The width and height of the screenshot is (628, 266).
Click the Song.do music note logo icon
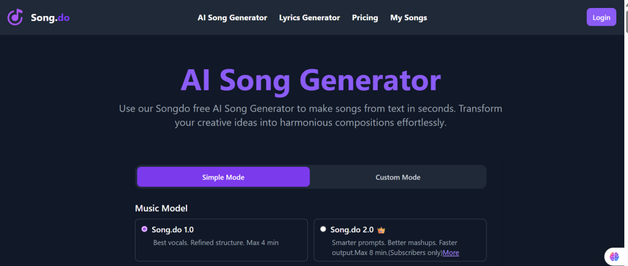tap(15, 17)
